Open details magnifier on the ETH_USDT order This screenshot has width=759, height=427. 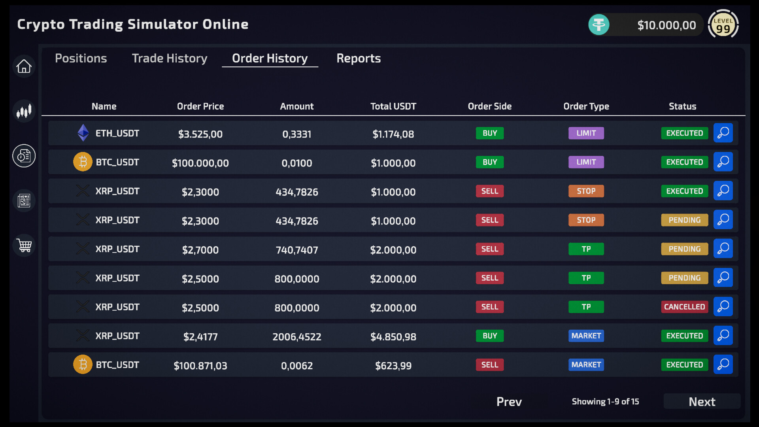tap(723, 133)
